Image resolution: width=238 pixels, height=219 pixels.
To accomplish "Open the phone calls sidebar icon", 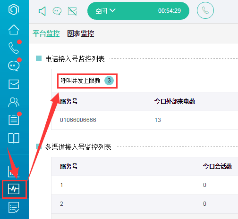I will [x=14, y=48].
